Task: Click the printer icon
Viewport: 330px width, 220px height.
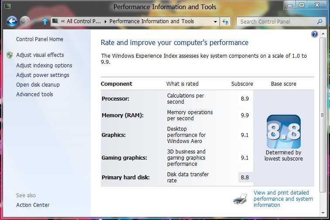Action: pos(241,199)
